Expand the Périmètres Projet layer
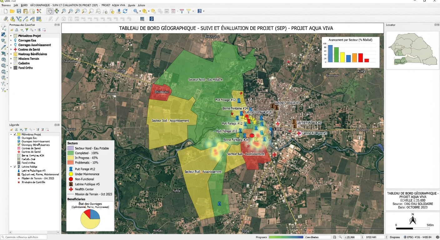 [x=11, y=36]
